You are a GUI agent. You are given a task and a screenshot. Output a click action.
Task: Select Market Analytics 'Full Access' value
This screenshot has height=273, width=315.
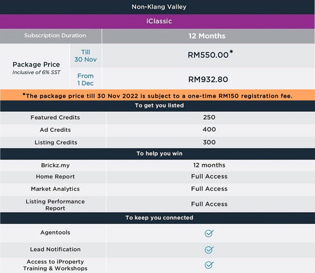pyautogui.click(x=209, y=189)
